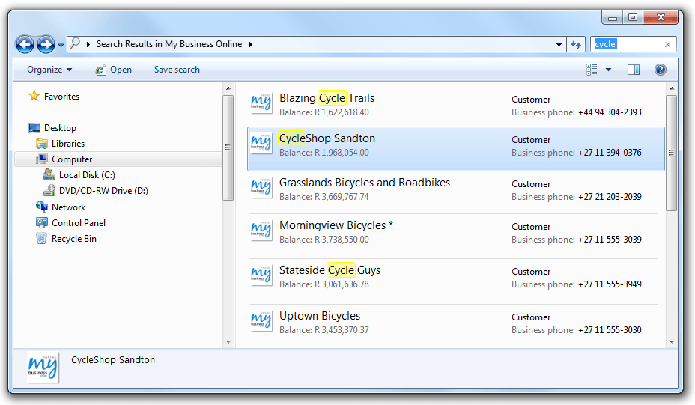The image size is (695, 405).
Task: Expand the address bar history dropdown
Action: click(559, 44)
